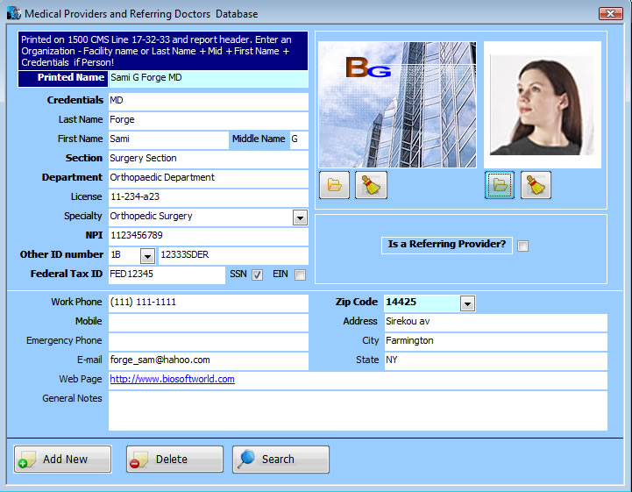Viewport: 632px width, 492px height.
Task: Click the City field Farmington
Action: [496, 342]
